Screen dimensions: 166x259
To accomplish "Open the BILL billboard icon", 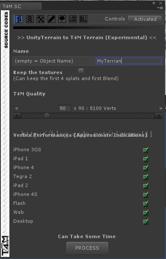I will click(83, 19).
